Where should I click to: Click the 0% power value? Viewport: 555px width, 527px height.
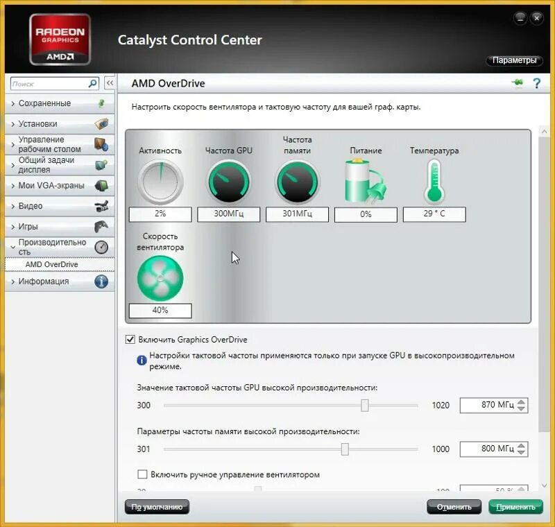pyautogui.click(x=366, y=214)
